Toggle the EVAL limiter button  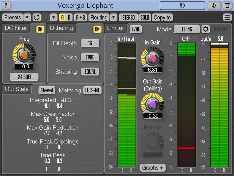(x=136, y=29)
